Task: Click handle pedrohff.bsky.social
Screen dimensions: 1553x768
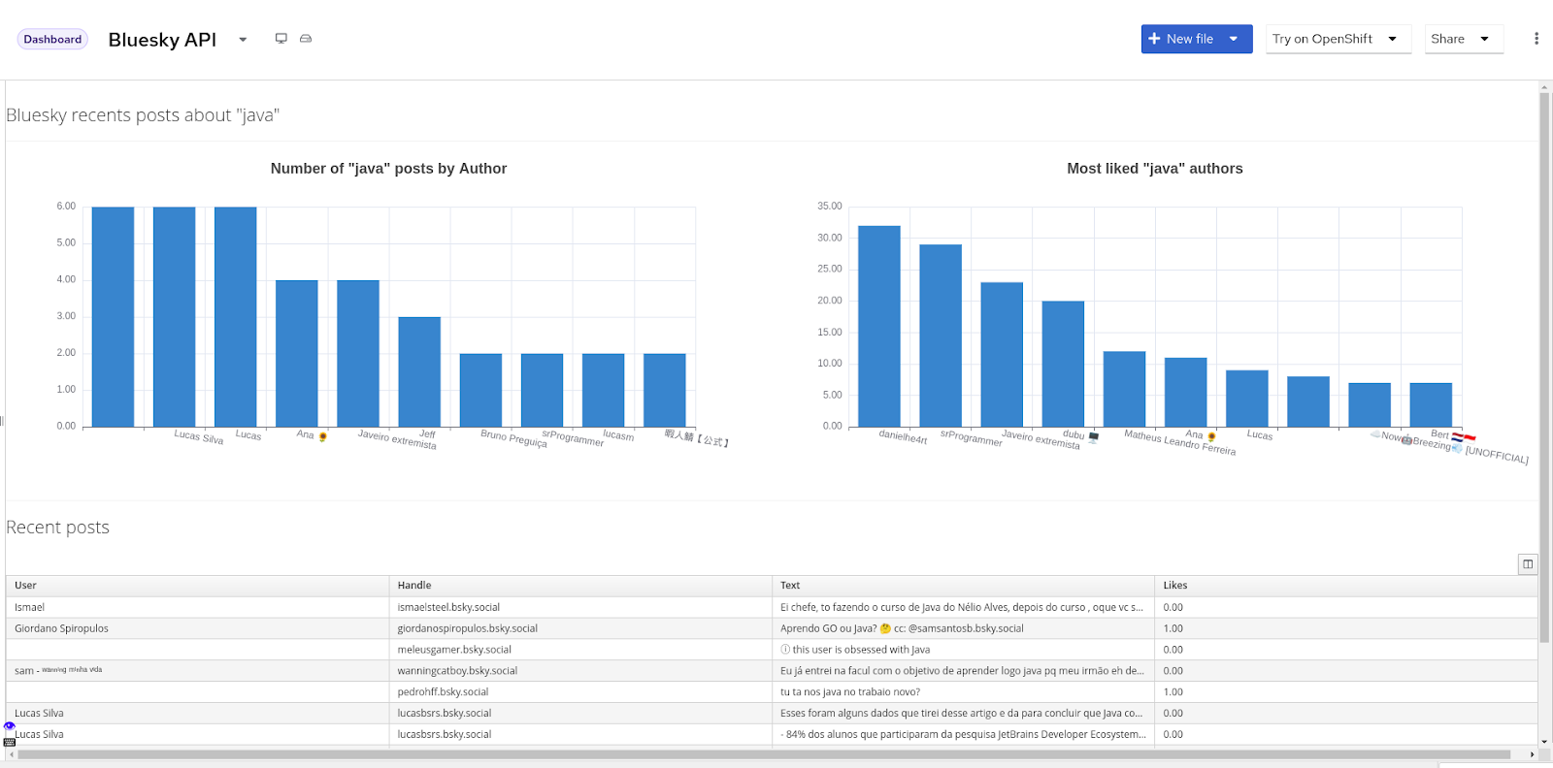Action: click(x=443, y=692)
